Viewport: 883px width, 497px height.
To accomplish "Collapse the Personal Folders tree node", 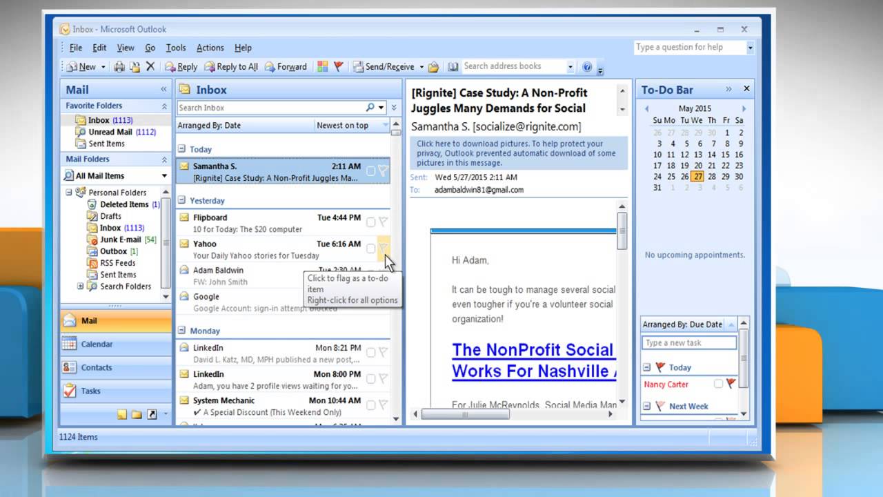I will [69, 193].
